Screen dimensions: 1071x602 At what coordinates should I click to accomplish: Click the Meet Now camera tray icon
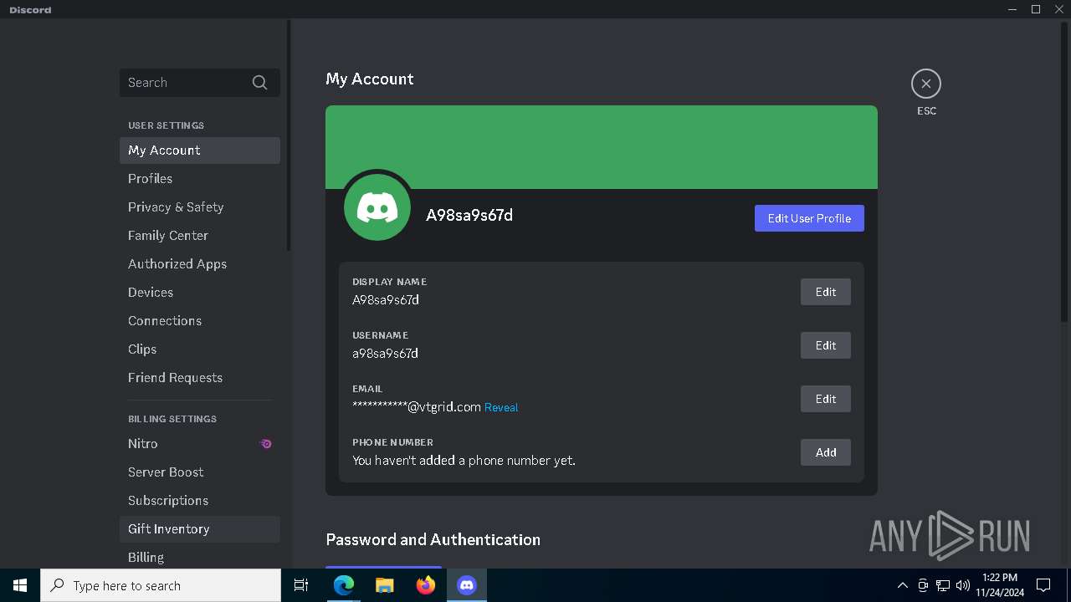click(x=923, y=585)
